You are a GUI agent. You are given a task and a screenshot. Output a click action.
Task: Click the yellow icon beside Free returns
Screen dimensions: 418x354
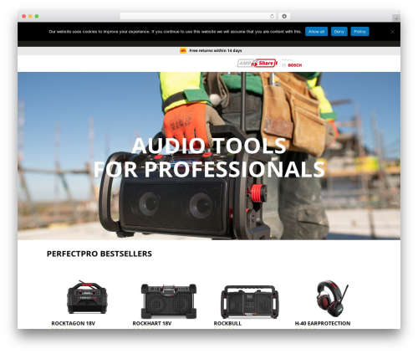183,50
